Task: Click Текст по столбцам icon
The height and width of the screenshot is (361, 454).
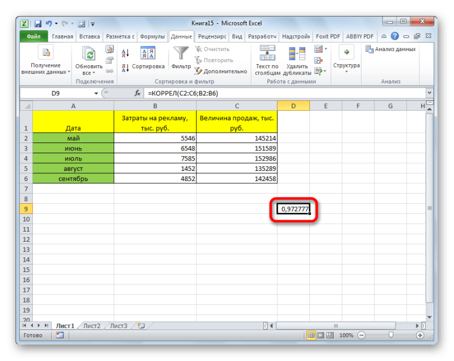Action: click(x=267, y=52)
